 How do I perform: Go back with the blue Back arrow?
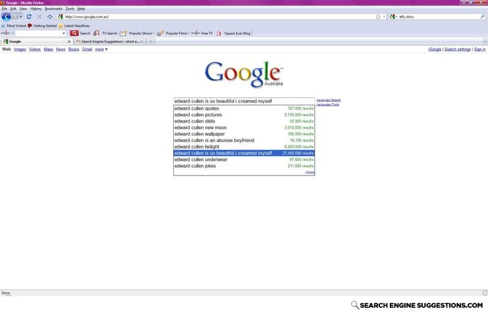tap(6, 16)
